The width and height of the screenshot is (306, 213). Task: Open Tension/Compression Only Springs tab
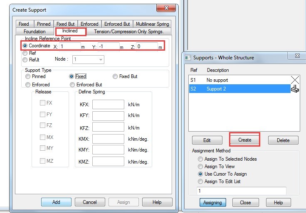pyautogui.click(x=128, y=32)
